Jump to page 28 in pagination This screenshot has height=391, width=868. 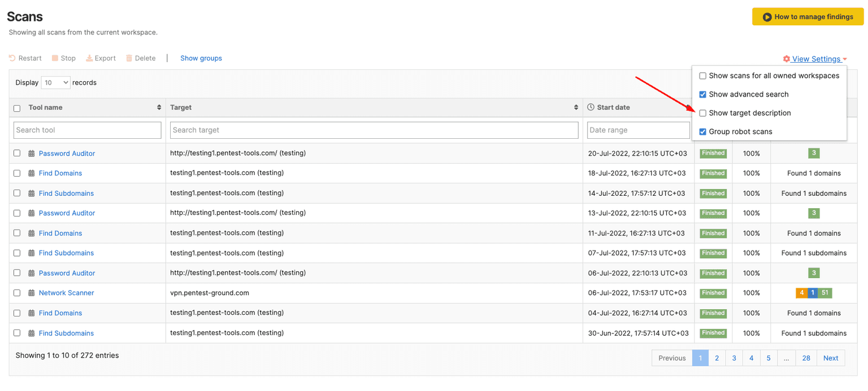(806, 358)
